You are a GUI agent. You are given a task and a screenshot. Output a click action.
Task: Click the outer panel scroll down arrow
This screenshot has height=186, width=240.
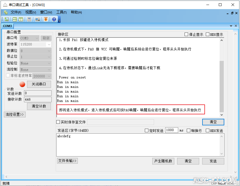click(x=235, y=172)
